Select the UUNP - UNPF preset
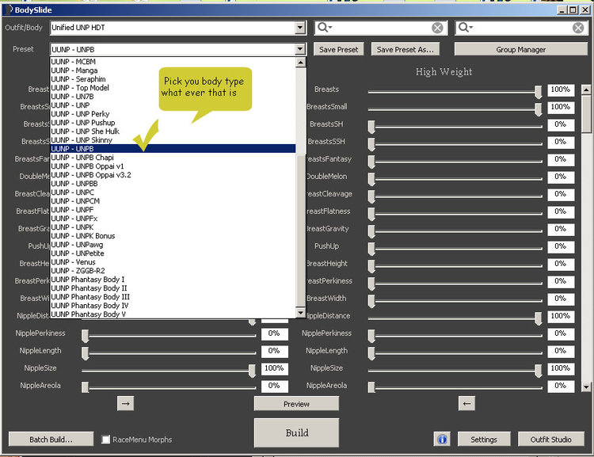 [173, 210]
